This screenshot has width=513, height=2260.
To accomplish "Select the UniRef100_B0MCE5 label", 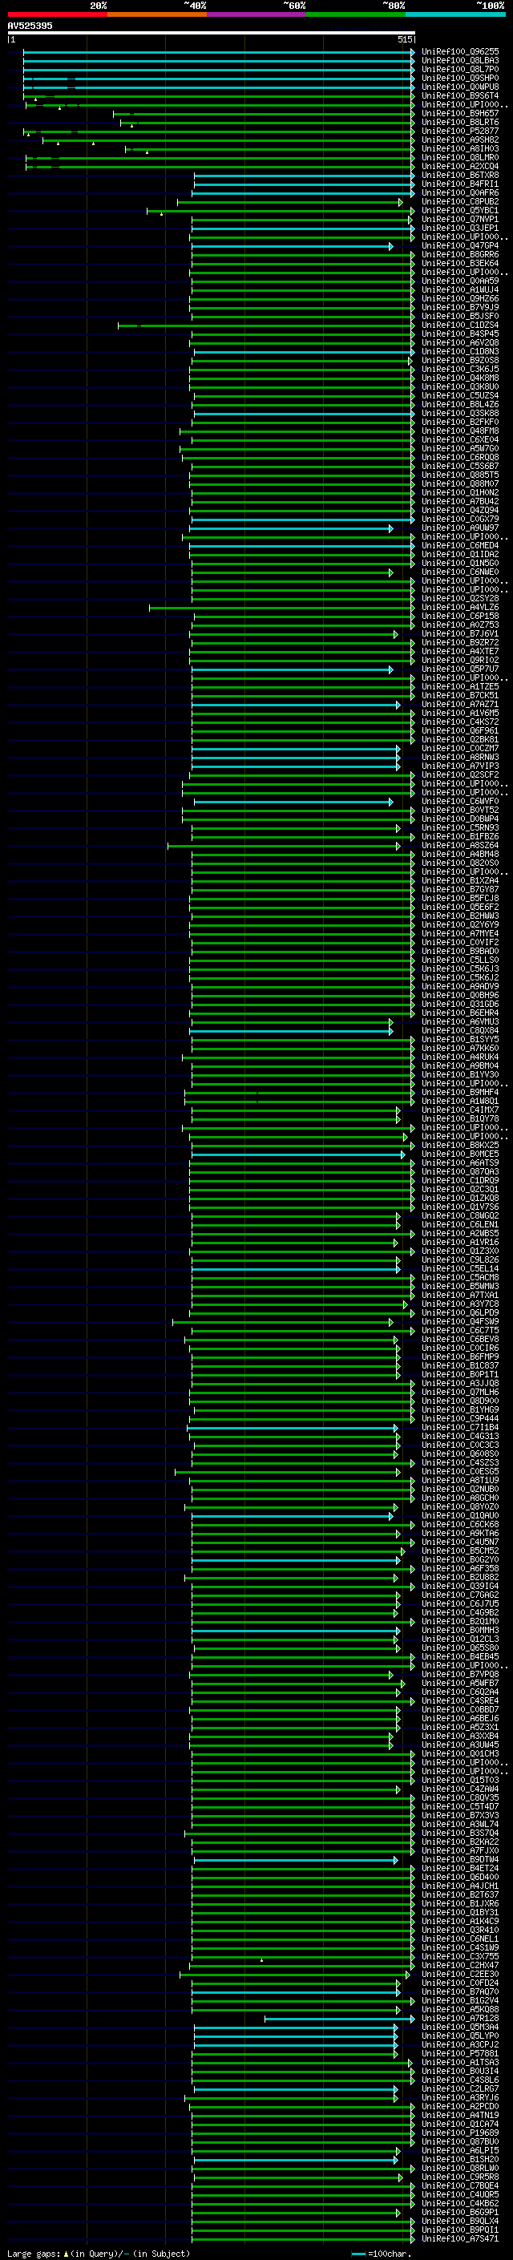I will click(460, 1154).
